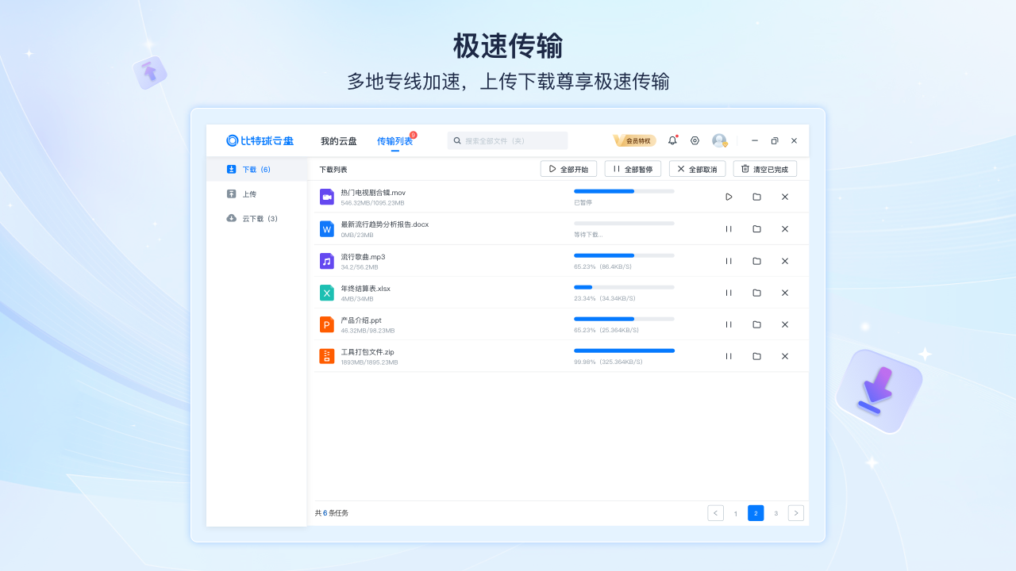Click the user avatar icon
This screenshot has height=571, width=1016.
point(719,140)
